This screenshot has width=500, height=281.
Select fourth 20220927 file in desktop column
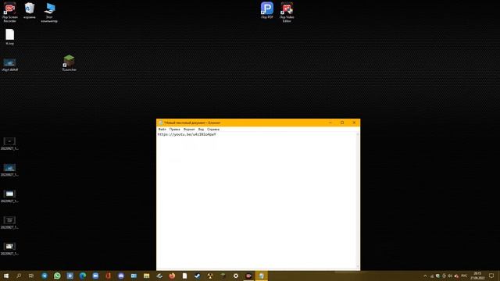[9, 222]
